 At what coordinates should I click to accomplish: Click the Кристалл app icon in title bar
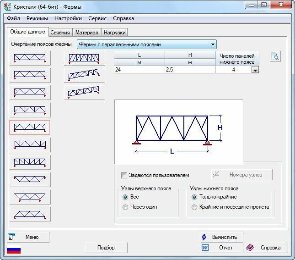tap(7, 7)
